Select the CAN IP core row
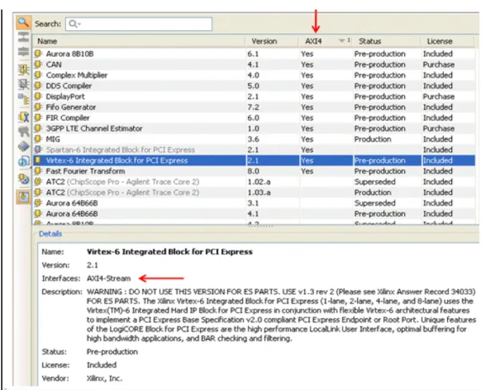Image resolution: width=483 pixels, height=390 pixels. 254,64
